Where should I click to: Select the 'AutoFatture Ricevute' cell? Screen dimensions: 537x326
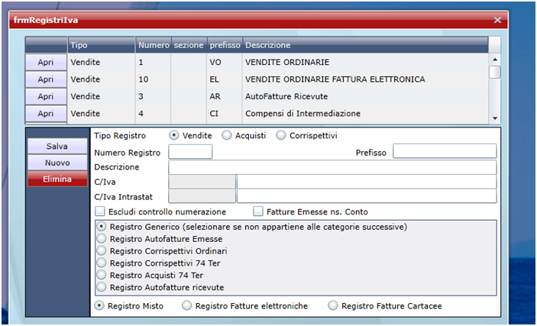coord(365,96)
